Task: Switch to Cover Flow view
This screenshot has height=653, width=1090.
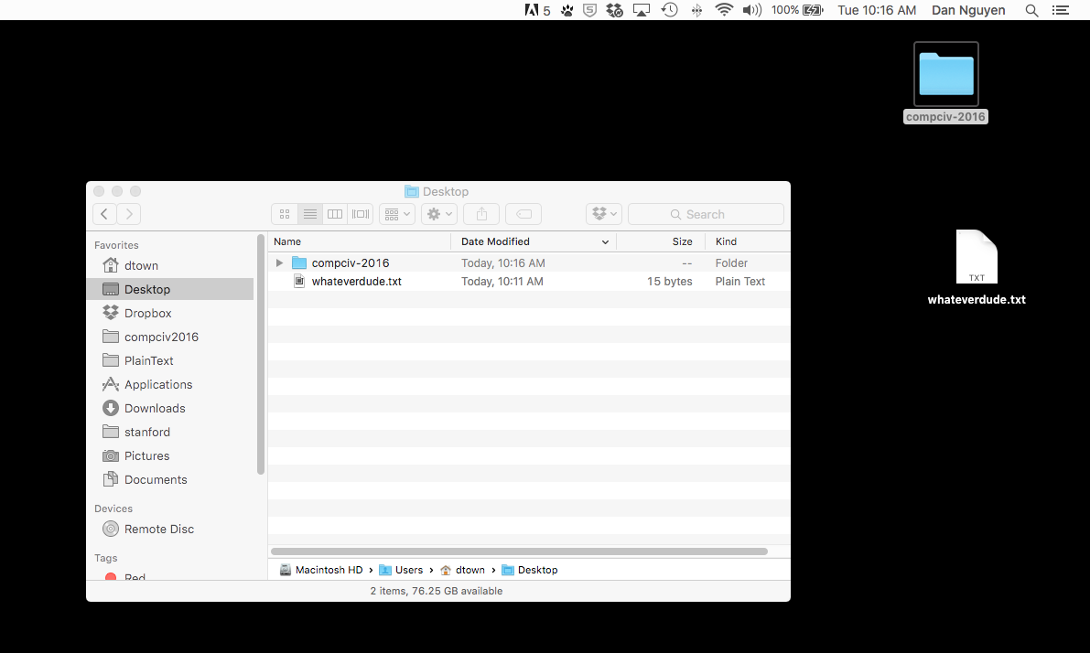Action: [x=361, y=214]
